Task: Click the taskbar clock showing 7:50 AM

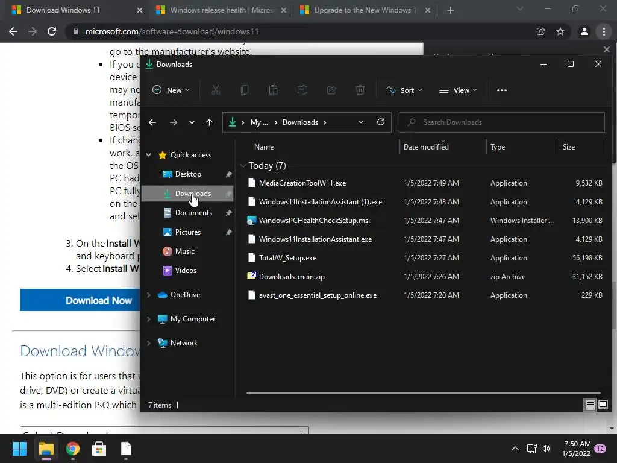Action: point(577,449)
